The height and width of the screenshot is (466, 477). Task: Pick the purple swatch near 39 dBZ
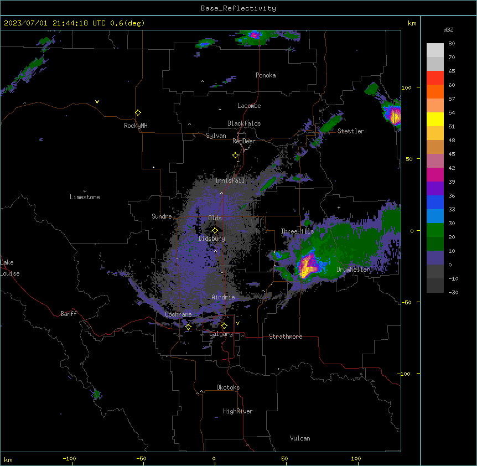coord(435,189)
